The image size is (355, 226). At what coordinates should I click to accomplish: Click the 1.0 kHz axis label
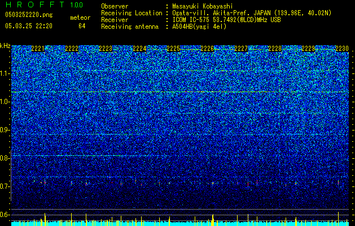click(5, 102)
